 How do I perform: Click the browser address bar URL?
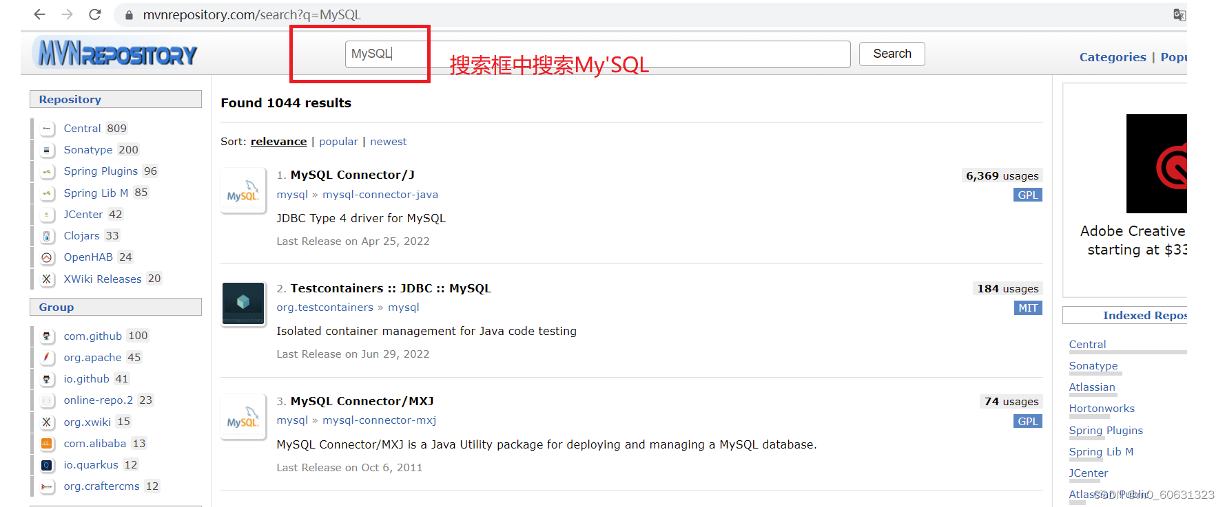(x=251, y=14)
